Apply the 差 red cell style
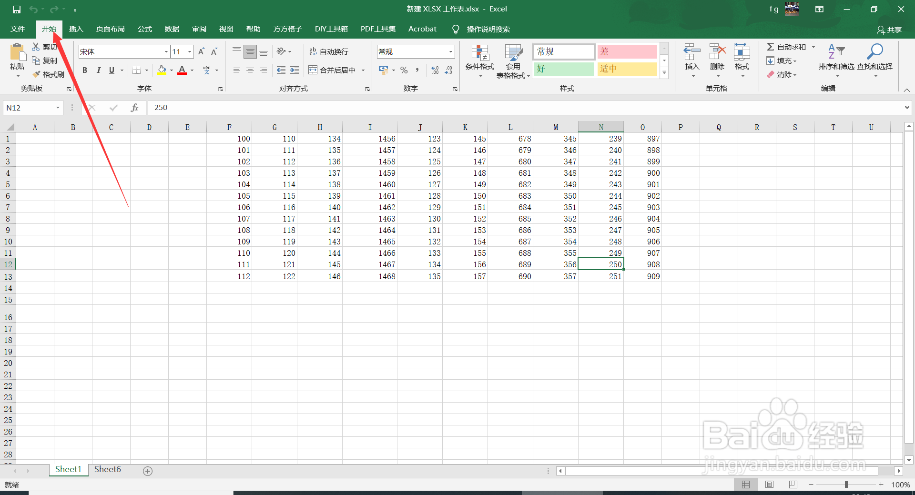 click(x=627, y=51)
